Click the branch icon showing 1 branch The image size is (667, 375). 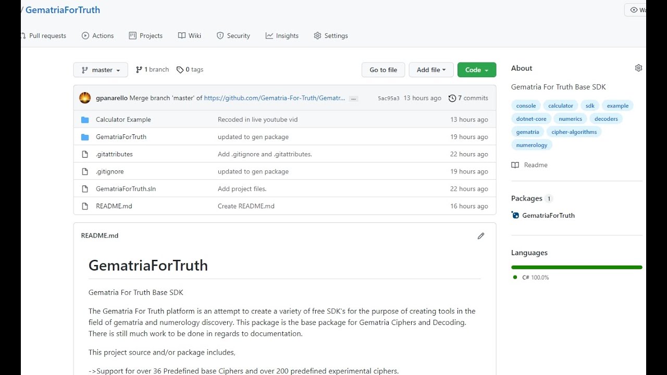139,70
